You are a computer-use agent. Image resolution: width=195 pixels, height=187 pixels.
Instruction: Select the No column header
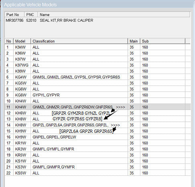9,41
